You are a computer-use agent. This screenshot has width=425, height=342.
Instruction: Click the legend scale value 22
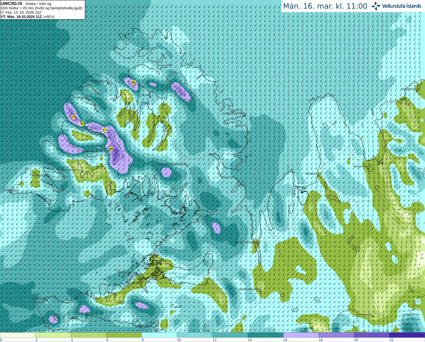(391, 340)
